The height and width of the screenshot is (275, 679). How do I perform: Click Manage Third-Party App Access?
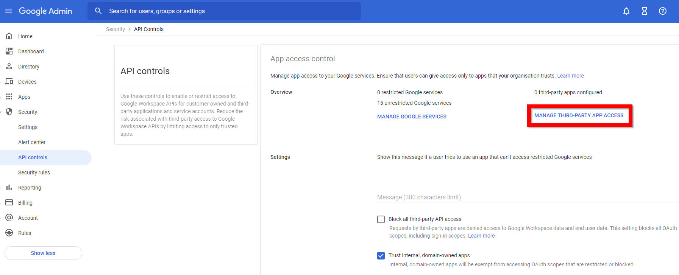(x=579, y=115)
